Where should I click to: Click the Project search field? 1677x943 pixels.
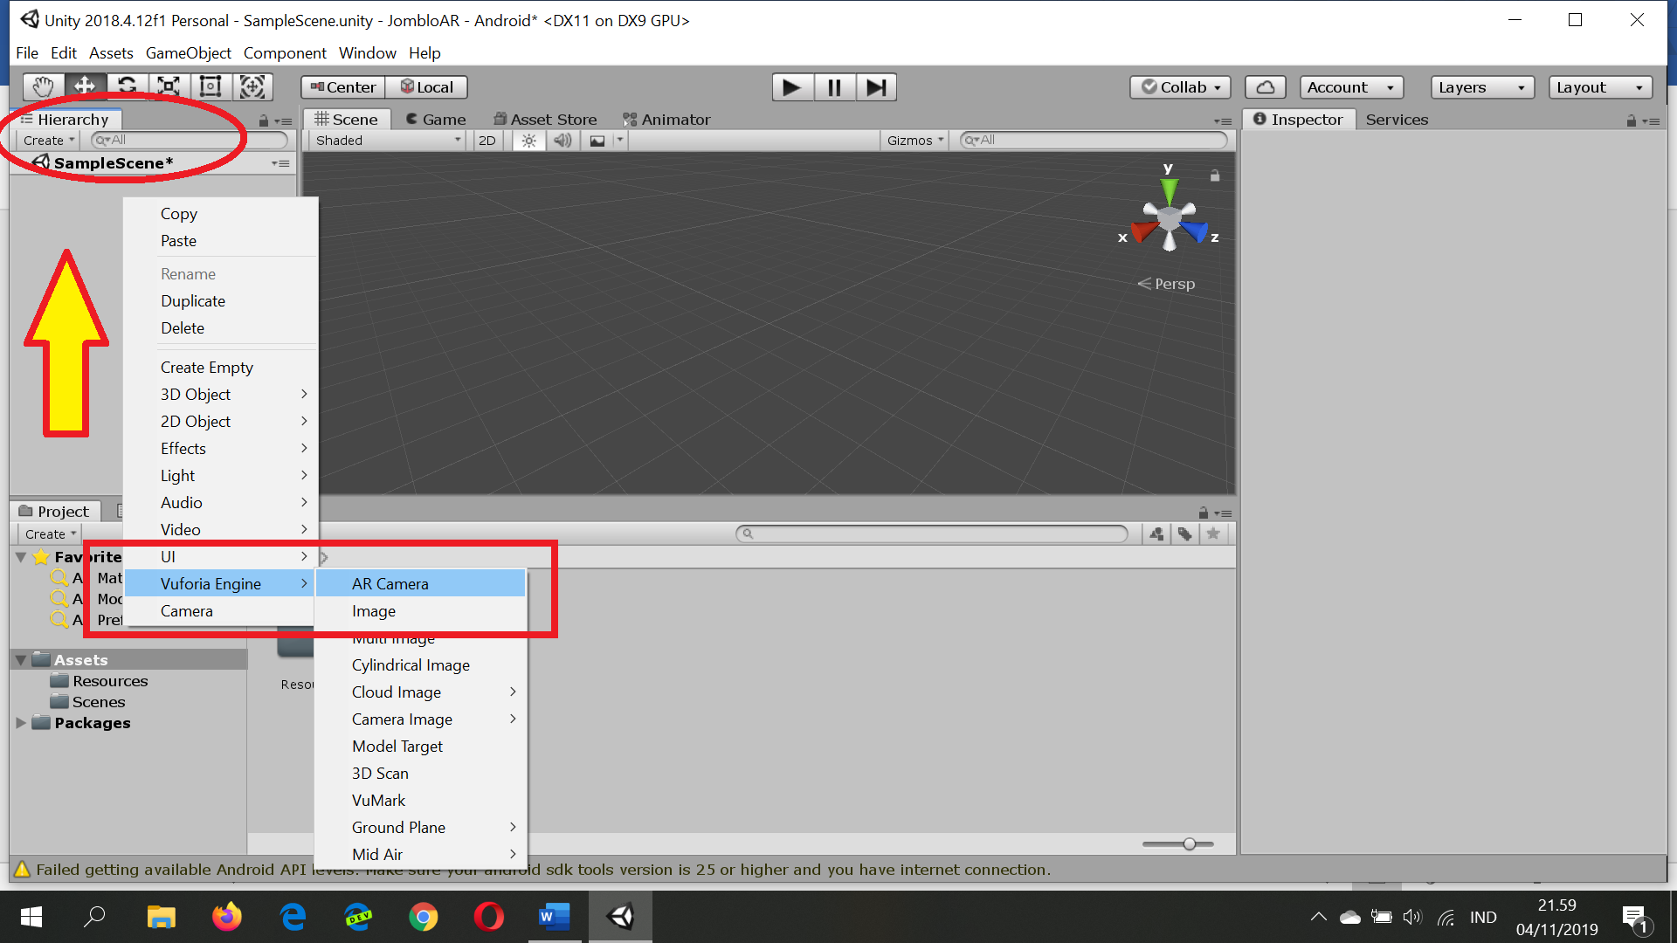point(932,533)
